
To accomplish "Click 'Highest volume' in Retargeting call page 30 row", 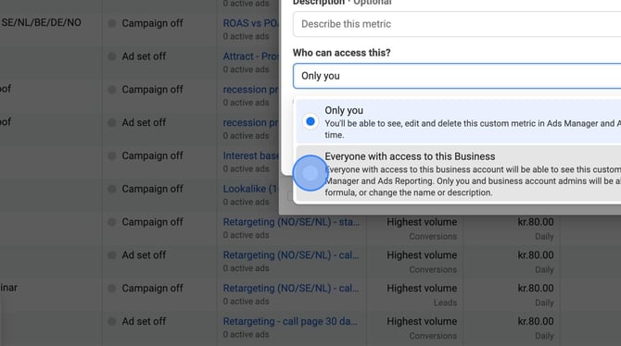I will point(422,321).
